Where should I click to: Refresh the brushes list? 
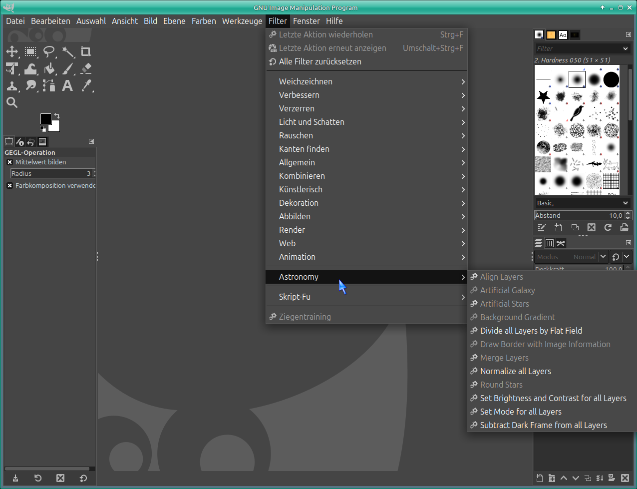pos(608,228)
